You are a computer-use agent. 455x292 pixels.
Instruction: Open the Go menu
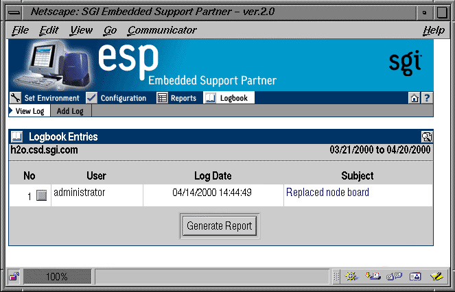pyautogui.click(x=110, y=30)
